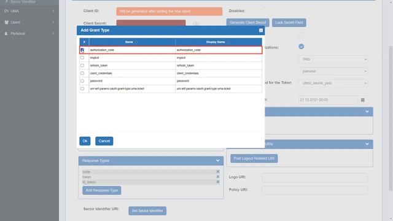Screen dimensions: 393x221
Task: Focus the Policy URI input field
Action: [315, 190]
